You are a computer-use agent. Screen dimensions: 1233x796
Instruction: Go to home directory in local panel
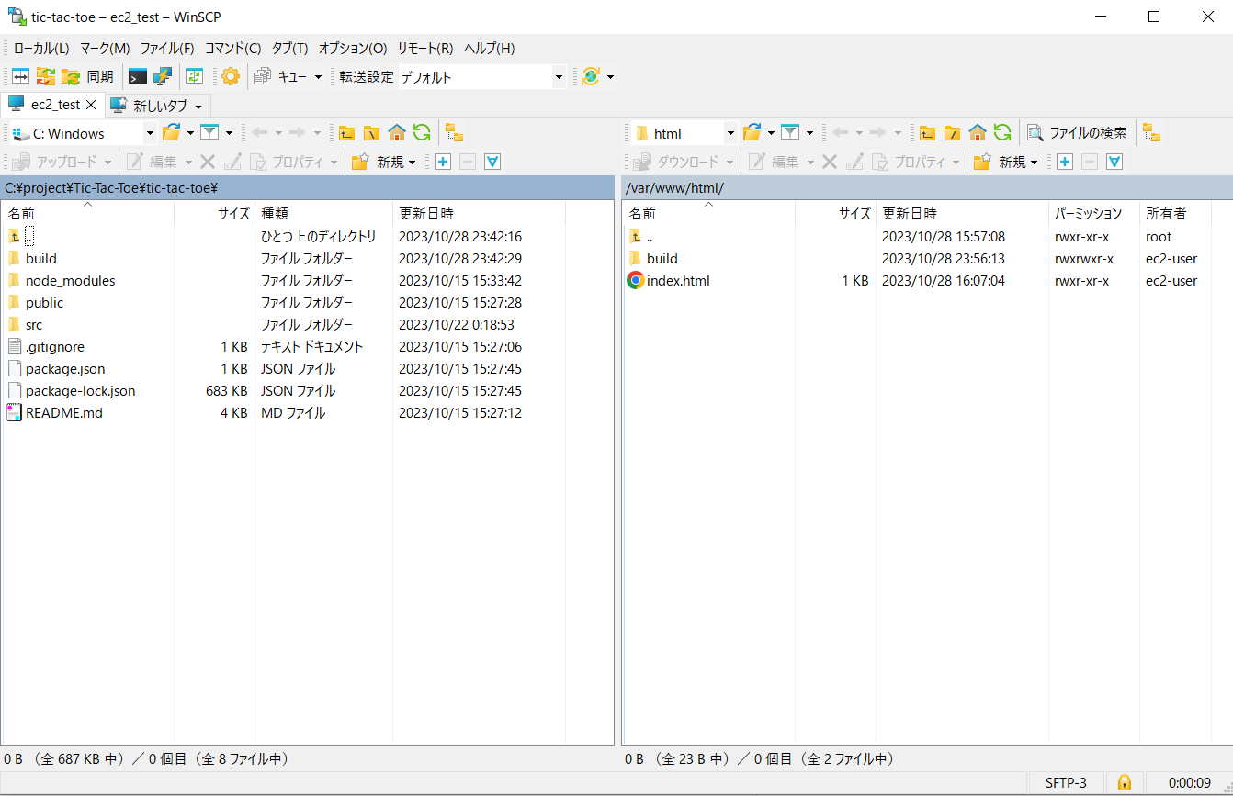tap(397, 133)
